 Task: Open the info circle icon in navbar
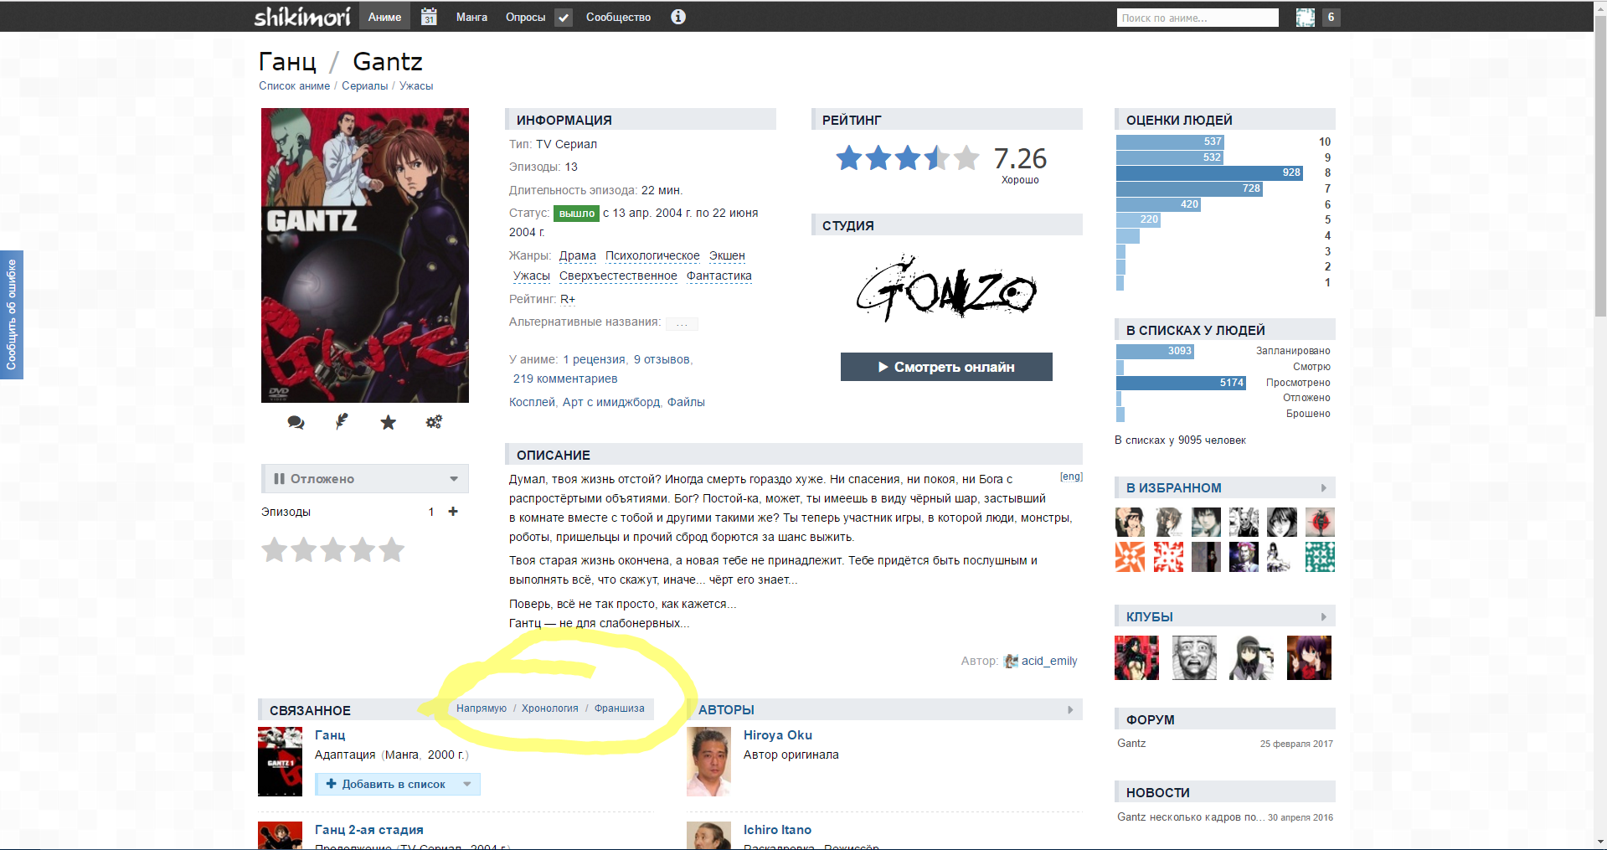(x=678, y=17)
